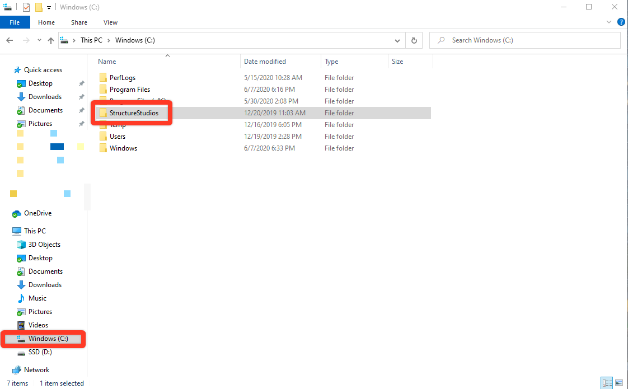Open the address bar history dropdown arrow

click(397, 40)
